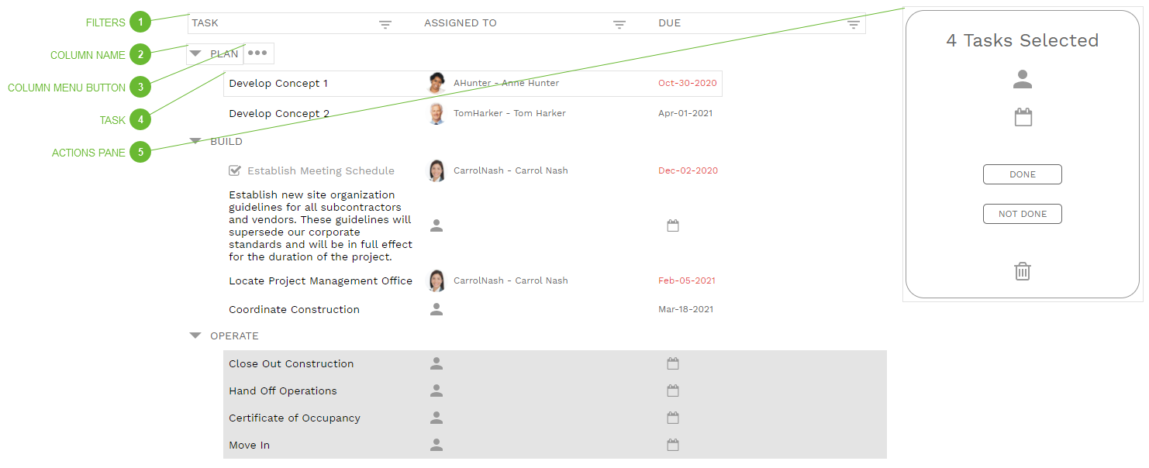Collapse the PLAN column group
This screenshot has height=468, width=1149.
[196, 53]
